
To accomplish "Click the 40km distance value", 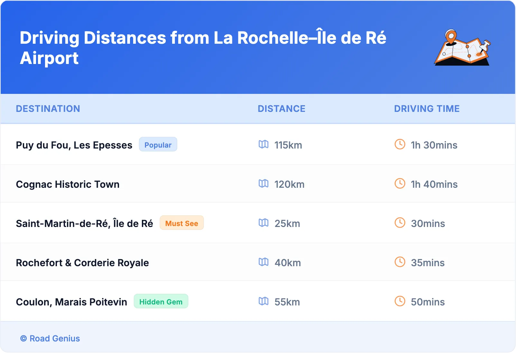I will coord(288,263).
